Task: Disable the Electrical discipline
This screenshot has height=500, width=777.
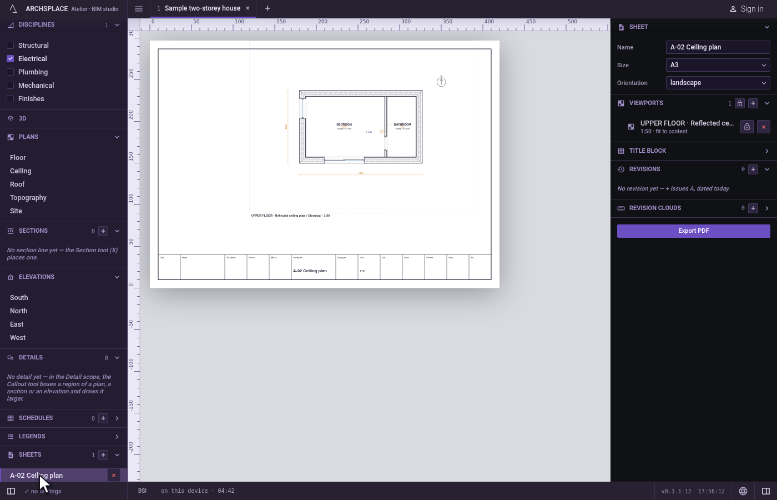Action: [10, 59]
